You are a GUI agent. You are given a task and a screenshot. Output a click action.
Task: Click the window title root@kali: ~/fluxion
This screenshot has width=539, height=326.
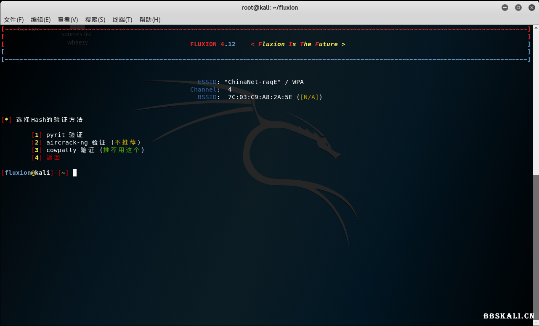(269, 8)
